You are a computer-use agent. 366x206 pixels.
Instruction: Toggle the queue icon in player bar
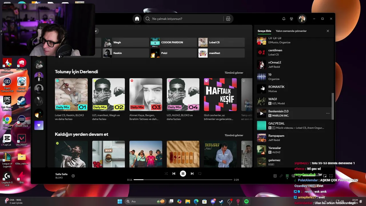click(x=287, y=176)
